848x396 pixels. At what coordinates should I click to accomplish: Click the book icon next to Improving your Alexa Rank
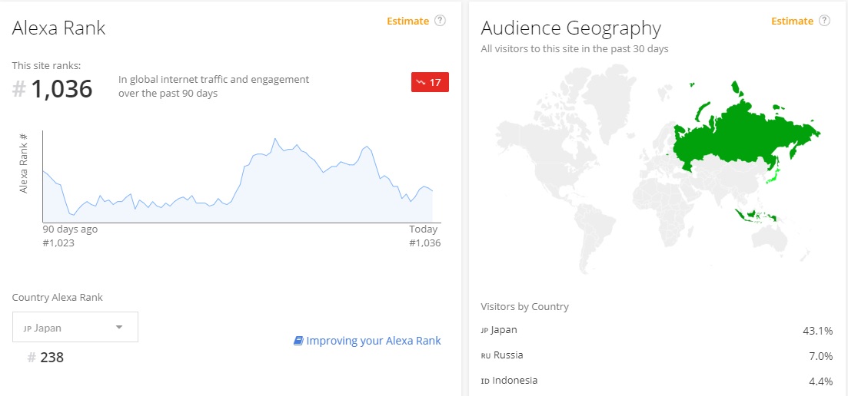pyautogui.click(x=298, y=341)
